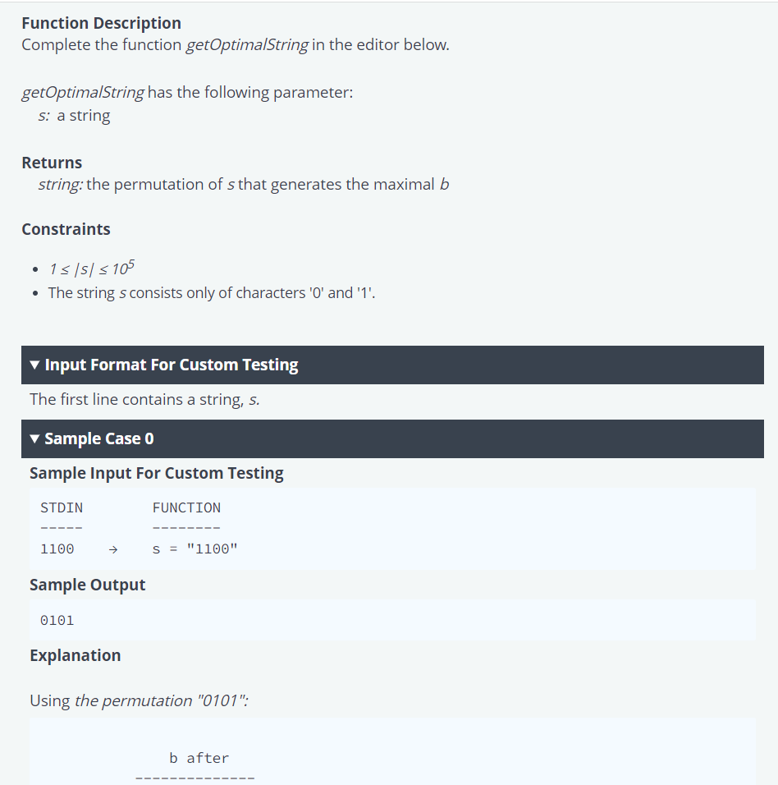
Task: Click the s = "1100" assignment text
Action: click(x=194, y=549)
